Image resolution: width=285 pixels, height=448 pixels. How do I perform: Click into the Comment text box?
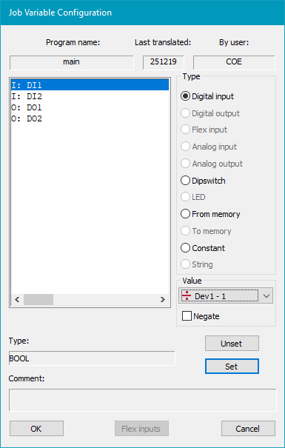pos(142,400)
